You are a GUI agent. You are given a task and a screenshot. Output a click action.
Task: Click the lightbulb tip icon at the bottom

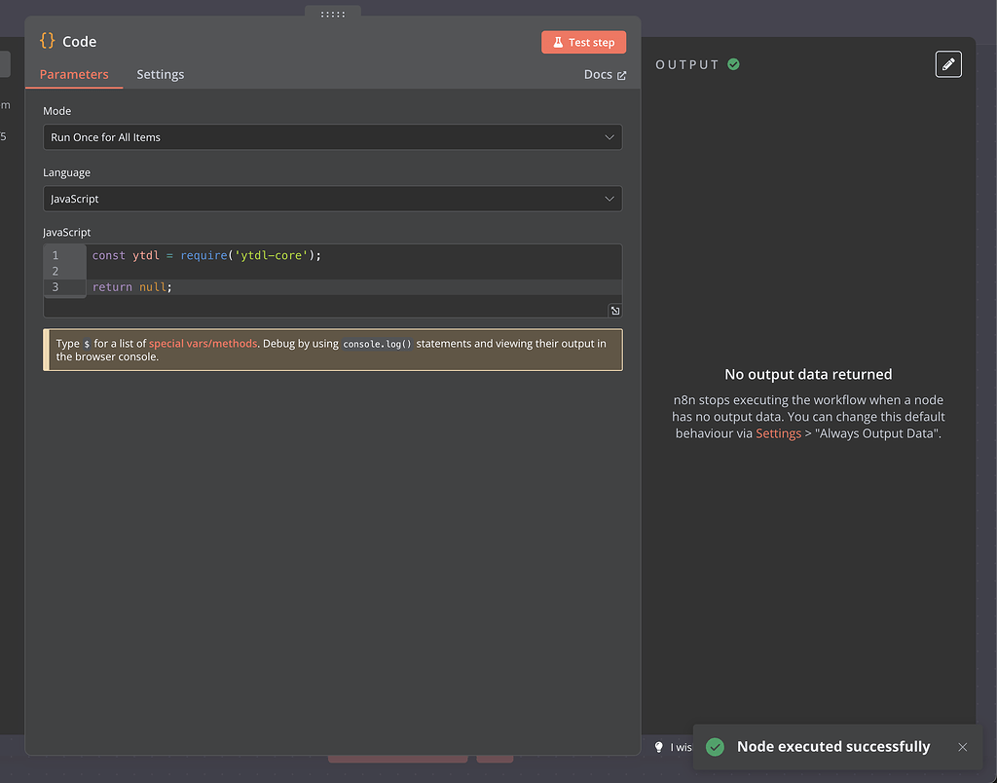pyautogui.click(x=659, y=747)
